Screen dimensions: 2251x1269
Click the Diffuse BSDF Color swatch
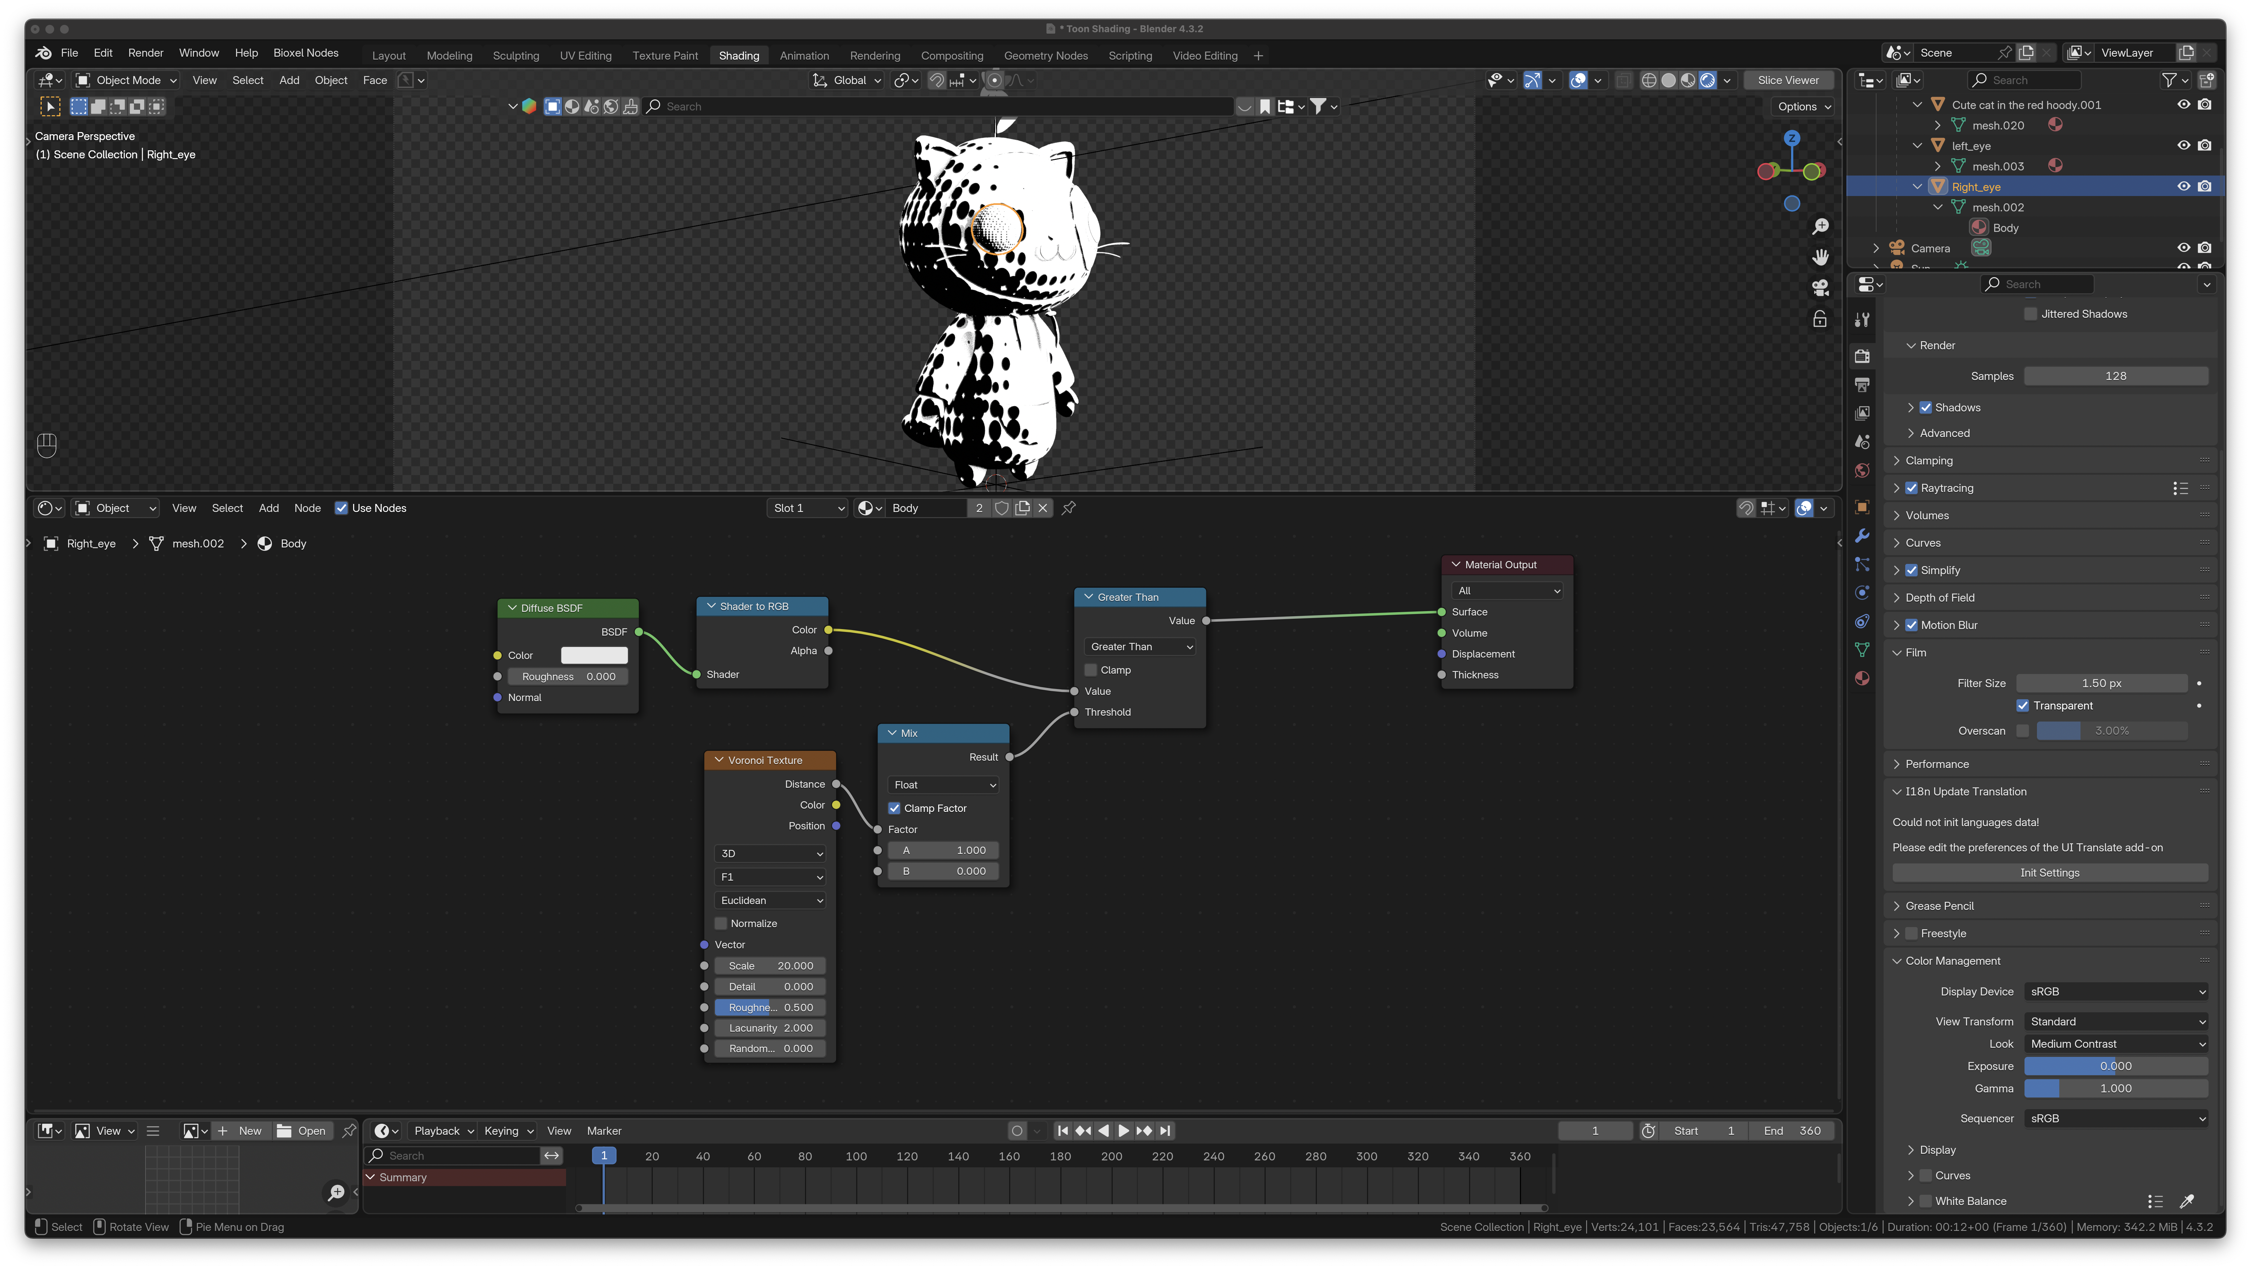pos(594,656)
